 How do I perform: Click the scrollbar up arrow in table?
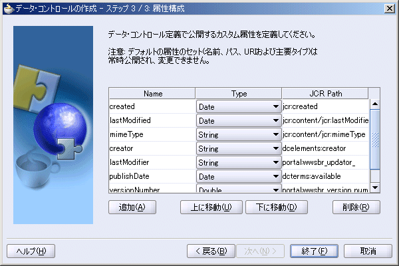tap(375, 104)
